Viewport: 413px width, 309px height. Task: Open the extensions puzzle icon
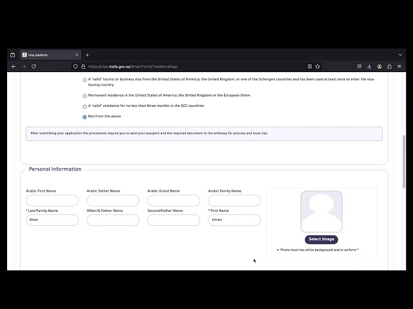[390, 66]
